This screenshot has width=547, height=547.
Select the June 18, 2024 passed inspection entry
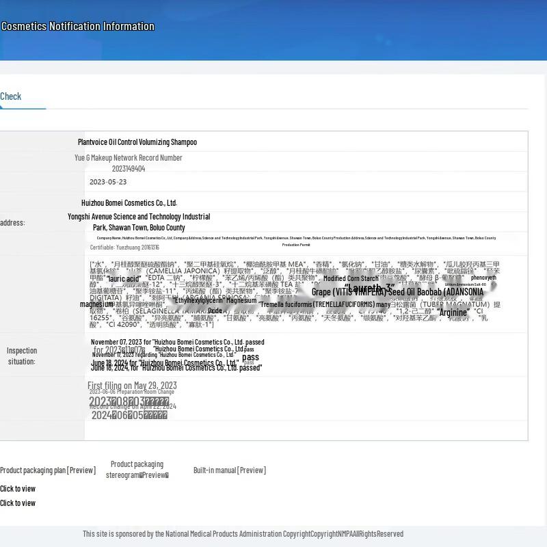click(176, 368)
